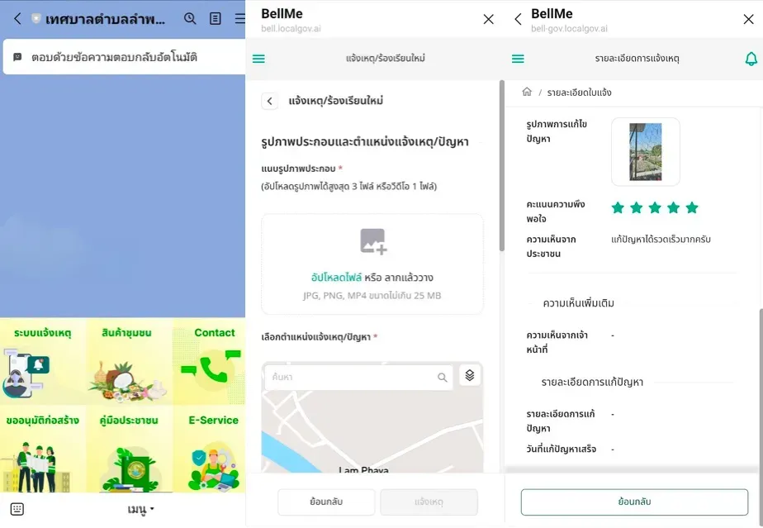Tap the ระบบแจ้งเหตุ rich menu tile
The height and width of the screenshot is (528, 763).
43,361
